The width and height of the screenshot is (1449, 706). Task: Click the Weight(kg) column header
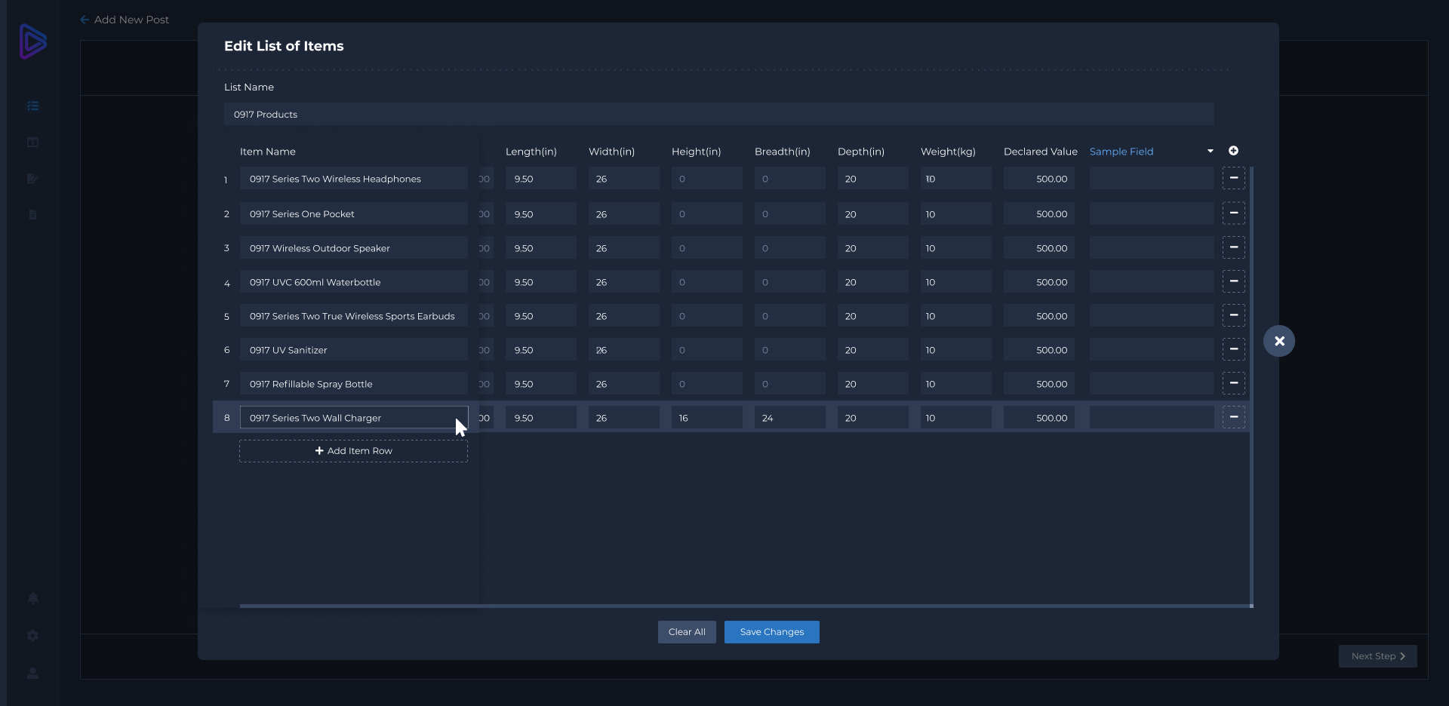[x=948, y=152]
